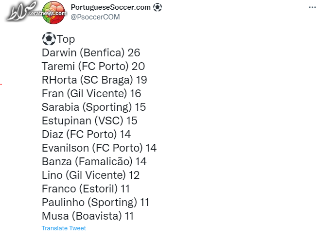This screenshot has width=317, height=241.
Task: Click the RHorta (SC Braga) 19 line
Action: point(94,80)
